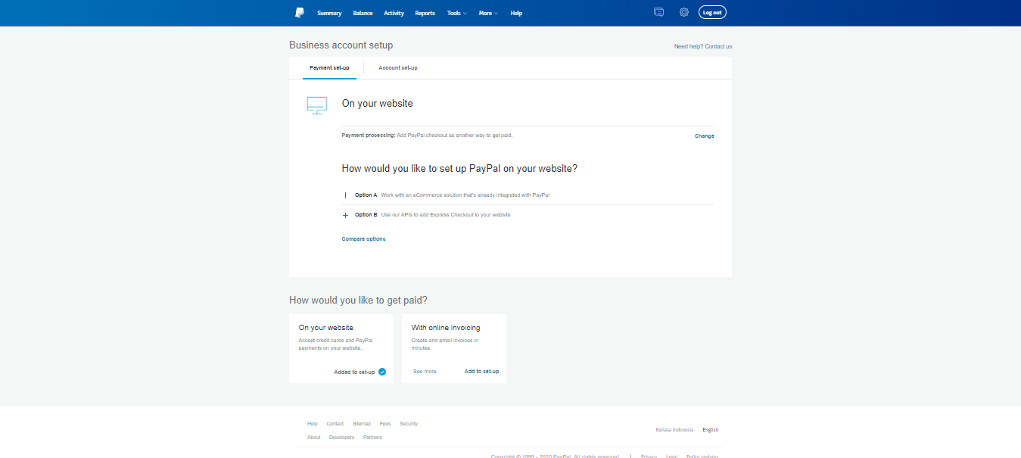1021x458 pixels.
Task: Click the Add PayPal checkout description text
Action: pos(454,136)
